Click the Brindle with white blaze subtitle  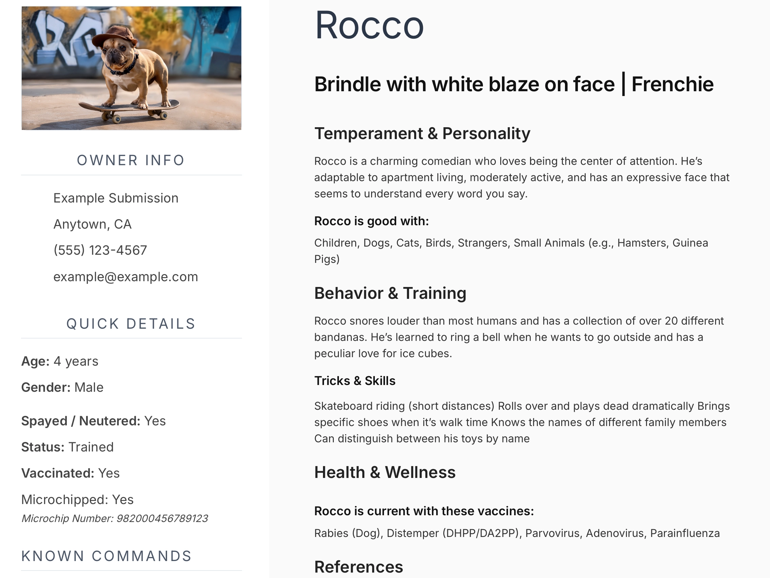point(513,84)
